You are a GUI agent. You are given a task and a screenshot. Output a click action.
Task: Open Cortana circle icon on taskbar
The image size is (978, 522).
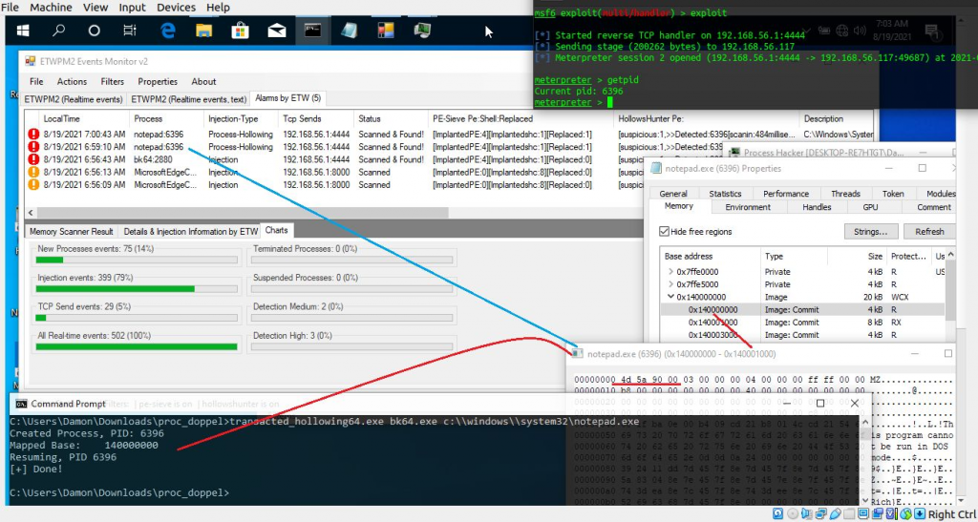[95, 31]
